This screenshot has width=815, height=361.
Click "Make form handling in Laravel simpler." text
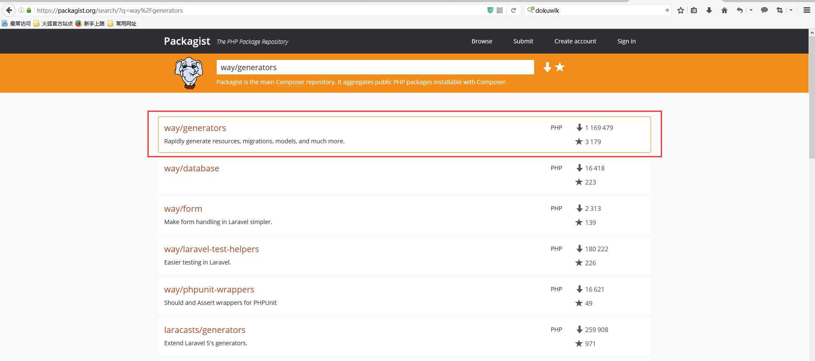(218, 222)
